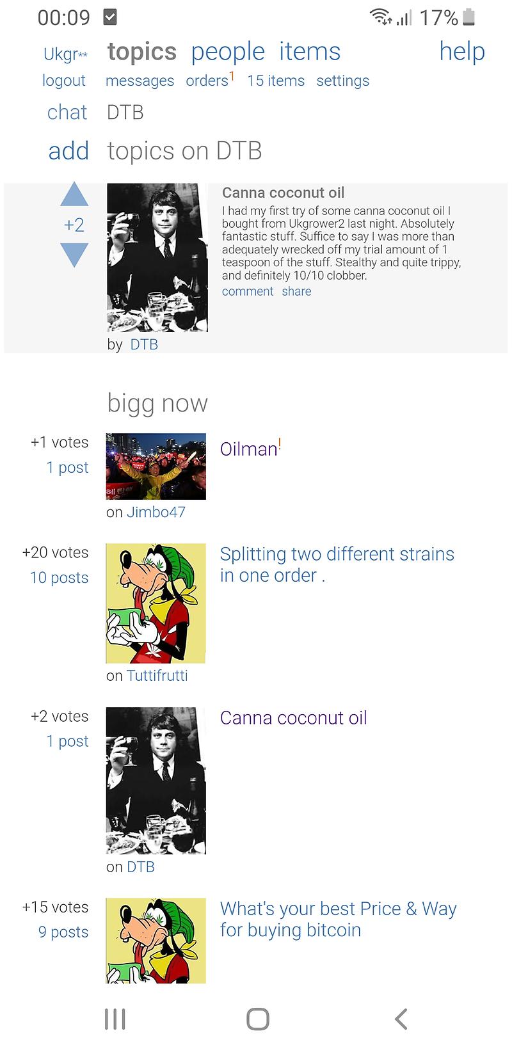The width and height of the screenshot is (512, 1052).
Task: Open the Oilman topic
Action: click(x=248, y=449)
